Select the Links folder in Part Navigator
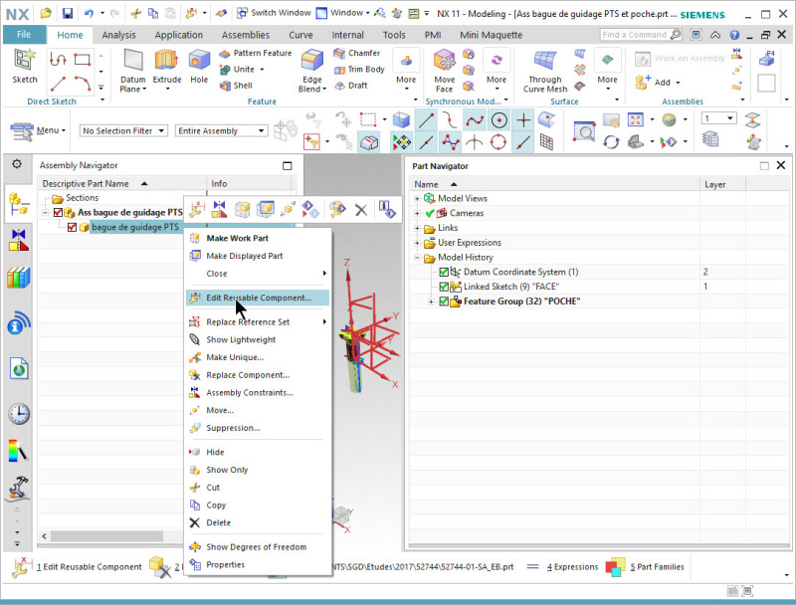This screenshot has width=796, height=605. pos(447,228)
